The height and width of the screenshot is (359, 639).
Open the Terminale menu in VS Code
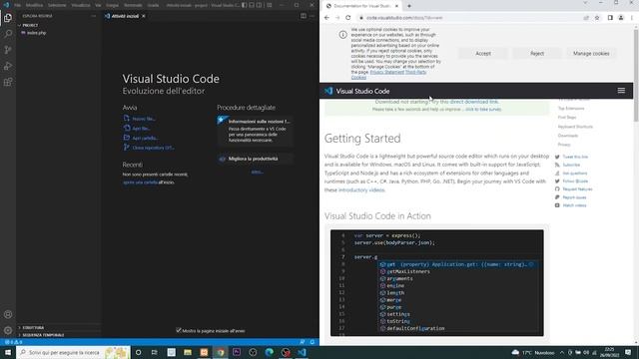tap(133, 5)
